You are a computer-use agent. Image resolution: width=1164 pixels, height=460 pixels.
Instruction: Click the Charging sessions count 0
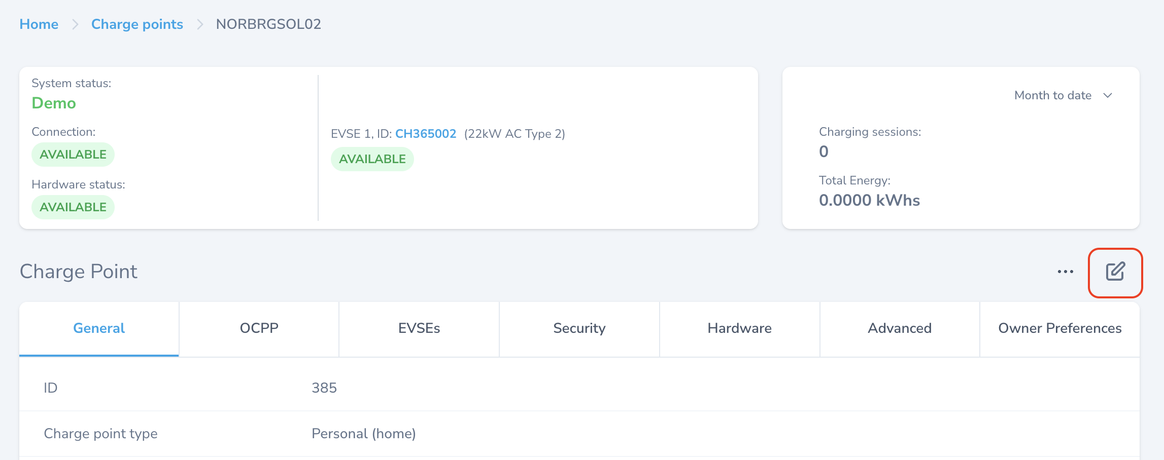pyautogui.click(x=824, y=151)
